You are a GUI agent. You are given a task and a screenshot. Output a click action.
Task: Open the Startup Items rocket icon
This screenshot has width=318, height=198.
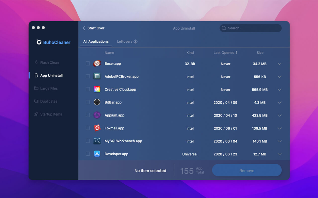click(36, 114)
